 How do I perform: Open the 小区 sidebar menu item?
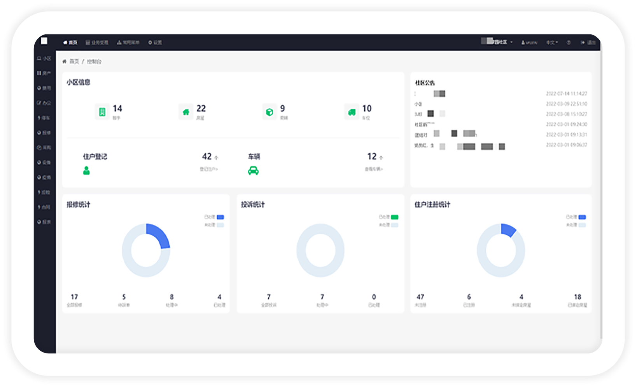pos(44,58)
